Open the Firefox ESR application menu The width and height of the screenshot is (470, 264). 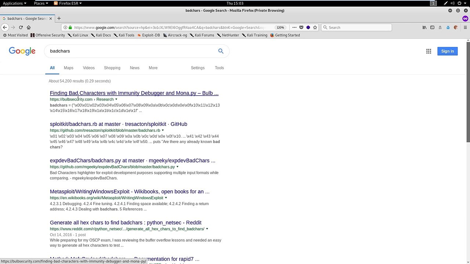68,3
